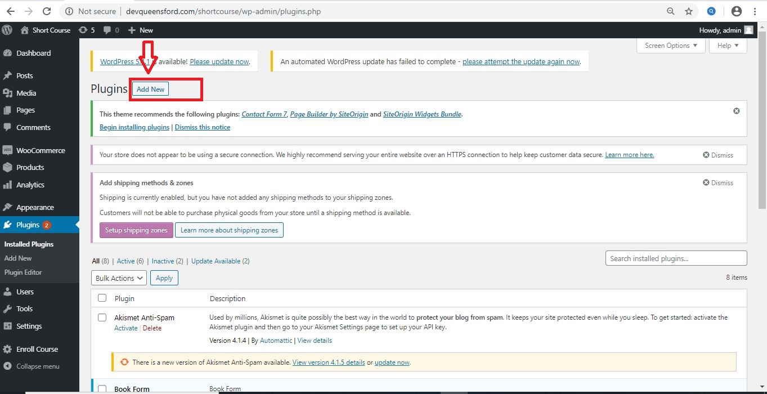Image resolution: width=767 pixels, height=394 pixels.
Task: Open WooCommerce menu
Action: [x=39, y=150]
